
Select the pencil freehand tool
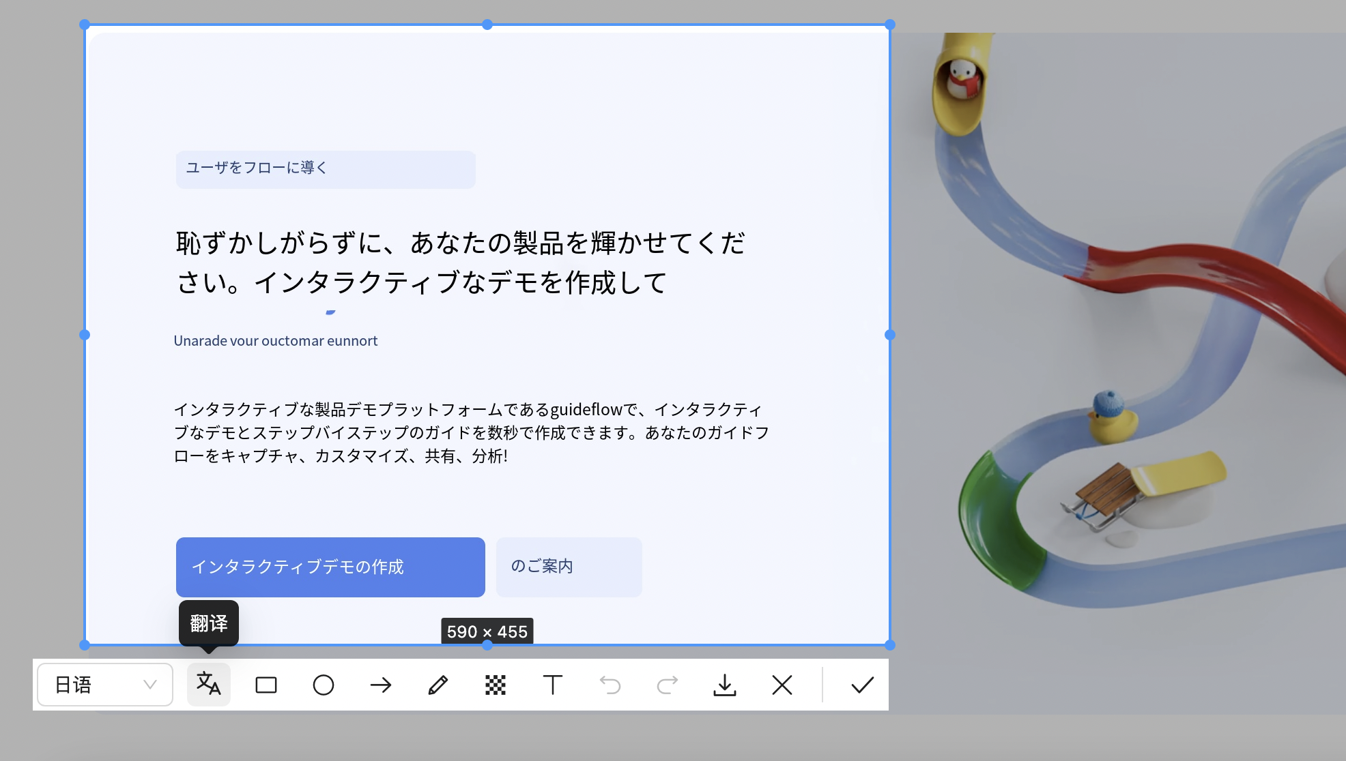point(438,685)
